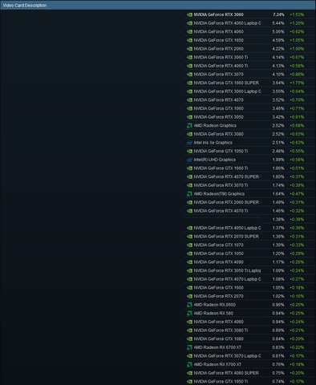This screenshot has height=385, width=316.
Task: Click the 0.76% share value
Action: [278, 365]
